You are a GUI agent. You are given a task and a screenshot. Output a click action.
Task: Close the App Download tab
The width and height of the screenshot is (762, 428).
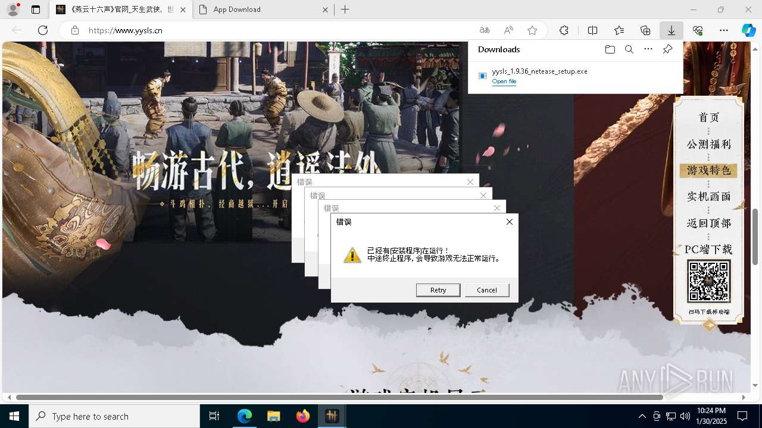[325, 10]
